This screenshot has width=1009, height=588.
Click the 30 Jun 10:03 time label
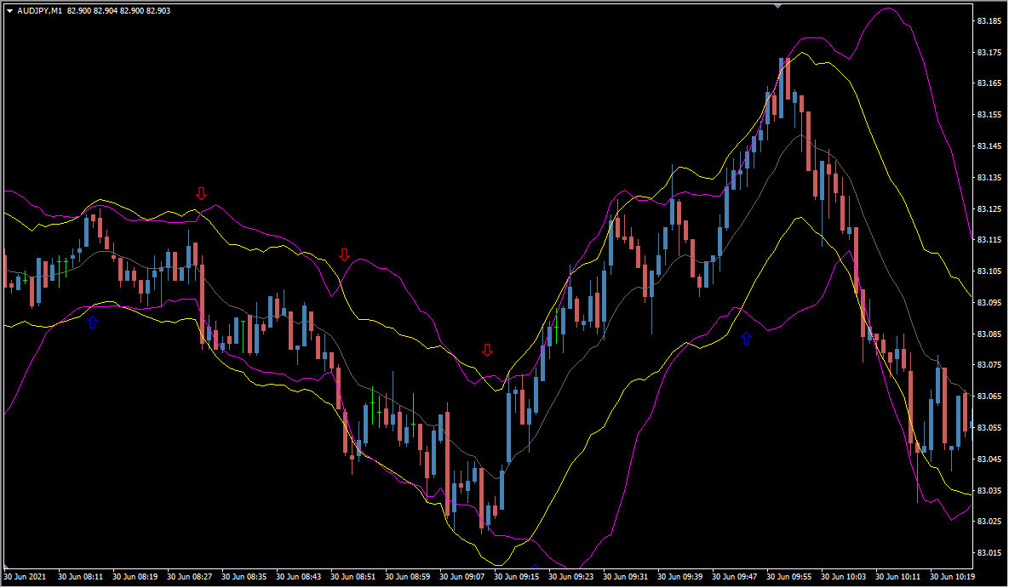tap(844, 577)
